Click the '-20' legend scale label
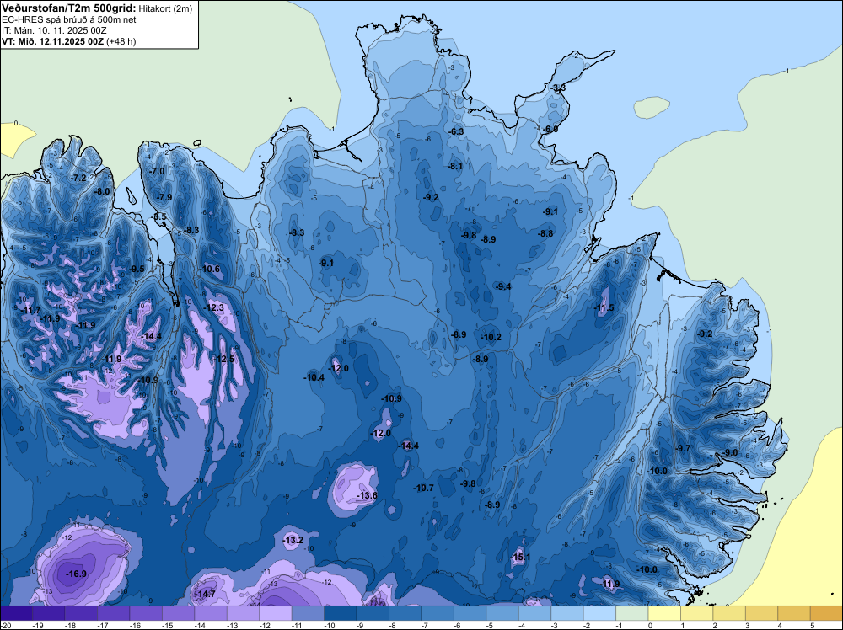843x630 pixels. point(5,625)
